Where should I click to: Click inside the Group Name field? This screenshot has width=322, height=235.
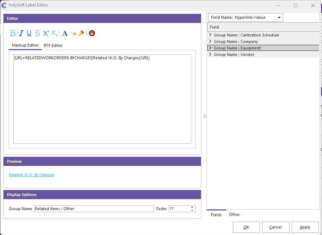coord(94,209)
